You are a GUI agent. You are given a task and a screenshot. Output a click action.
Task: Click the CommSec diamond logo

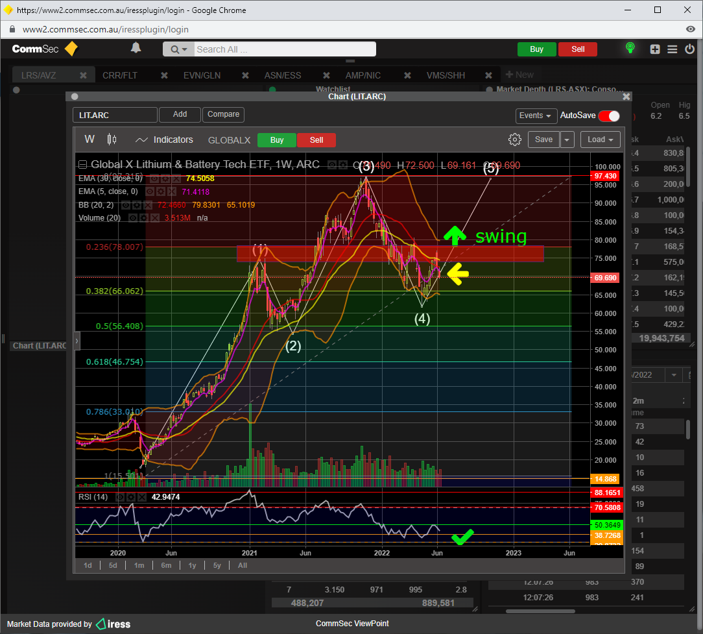tap(71, 49)
